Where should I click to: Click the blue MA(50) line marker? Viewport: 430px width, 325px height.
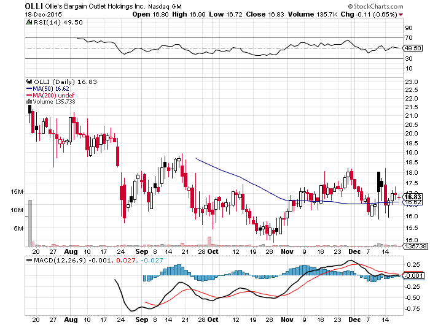[x=29, y=89]
